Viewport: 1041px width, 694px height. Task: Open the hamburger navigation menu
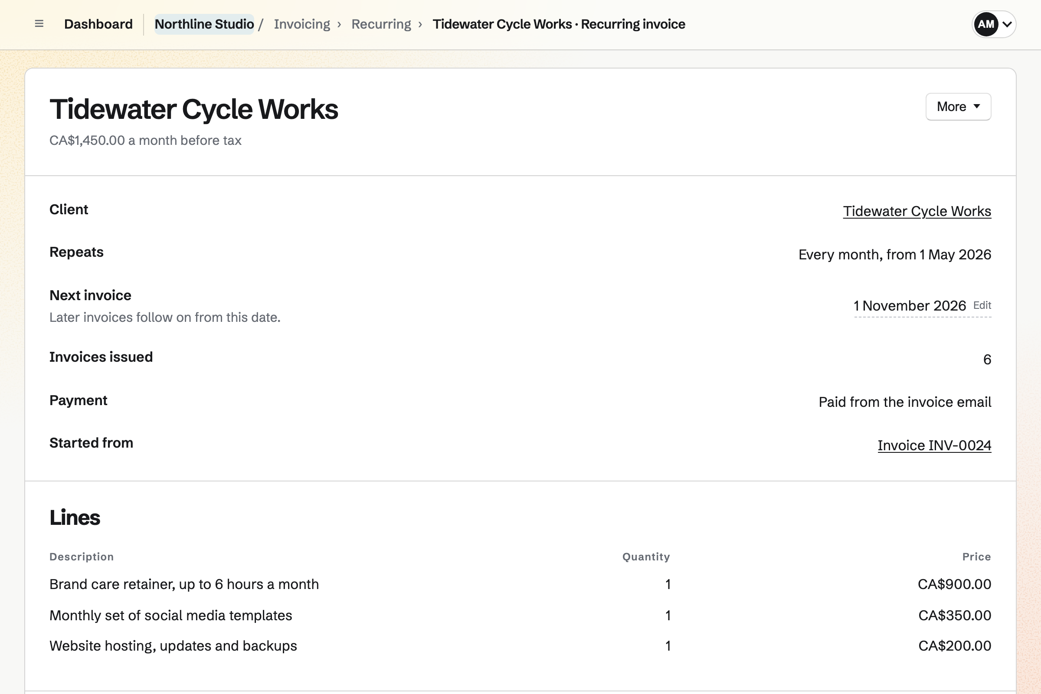click(x=39, y=24)
